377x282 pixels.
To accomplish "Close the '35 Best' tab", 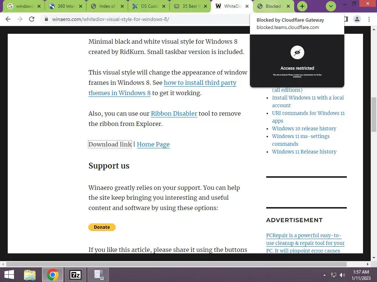I will 205,6.
